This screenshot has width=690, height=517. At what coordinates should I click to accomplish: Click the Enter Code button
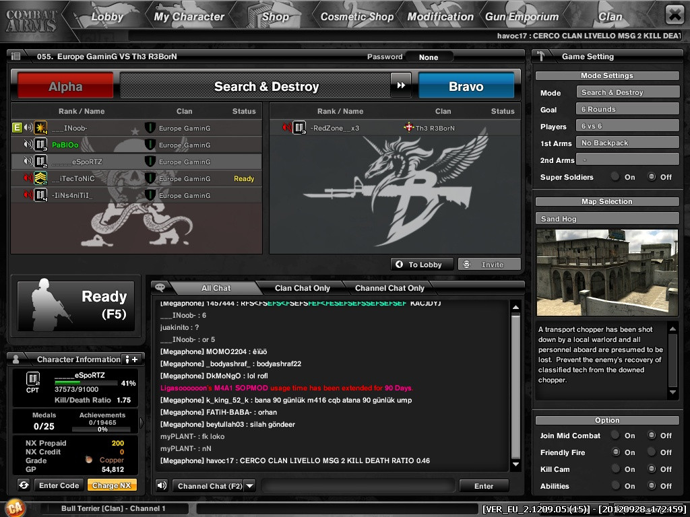[59, 485]
